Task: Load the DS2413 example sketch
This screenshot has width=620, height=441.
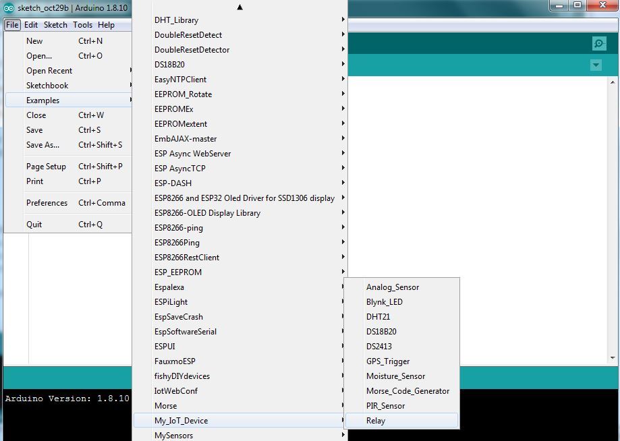Action: coord(401,346)
